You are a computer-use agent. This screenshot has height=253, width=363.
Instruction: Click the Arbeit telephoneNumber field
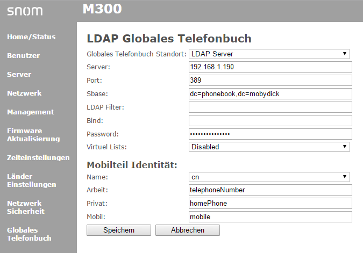(271, 190)
